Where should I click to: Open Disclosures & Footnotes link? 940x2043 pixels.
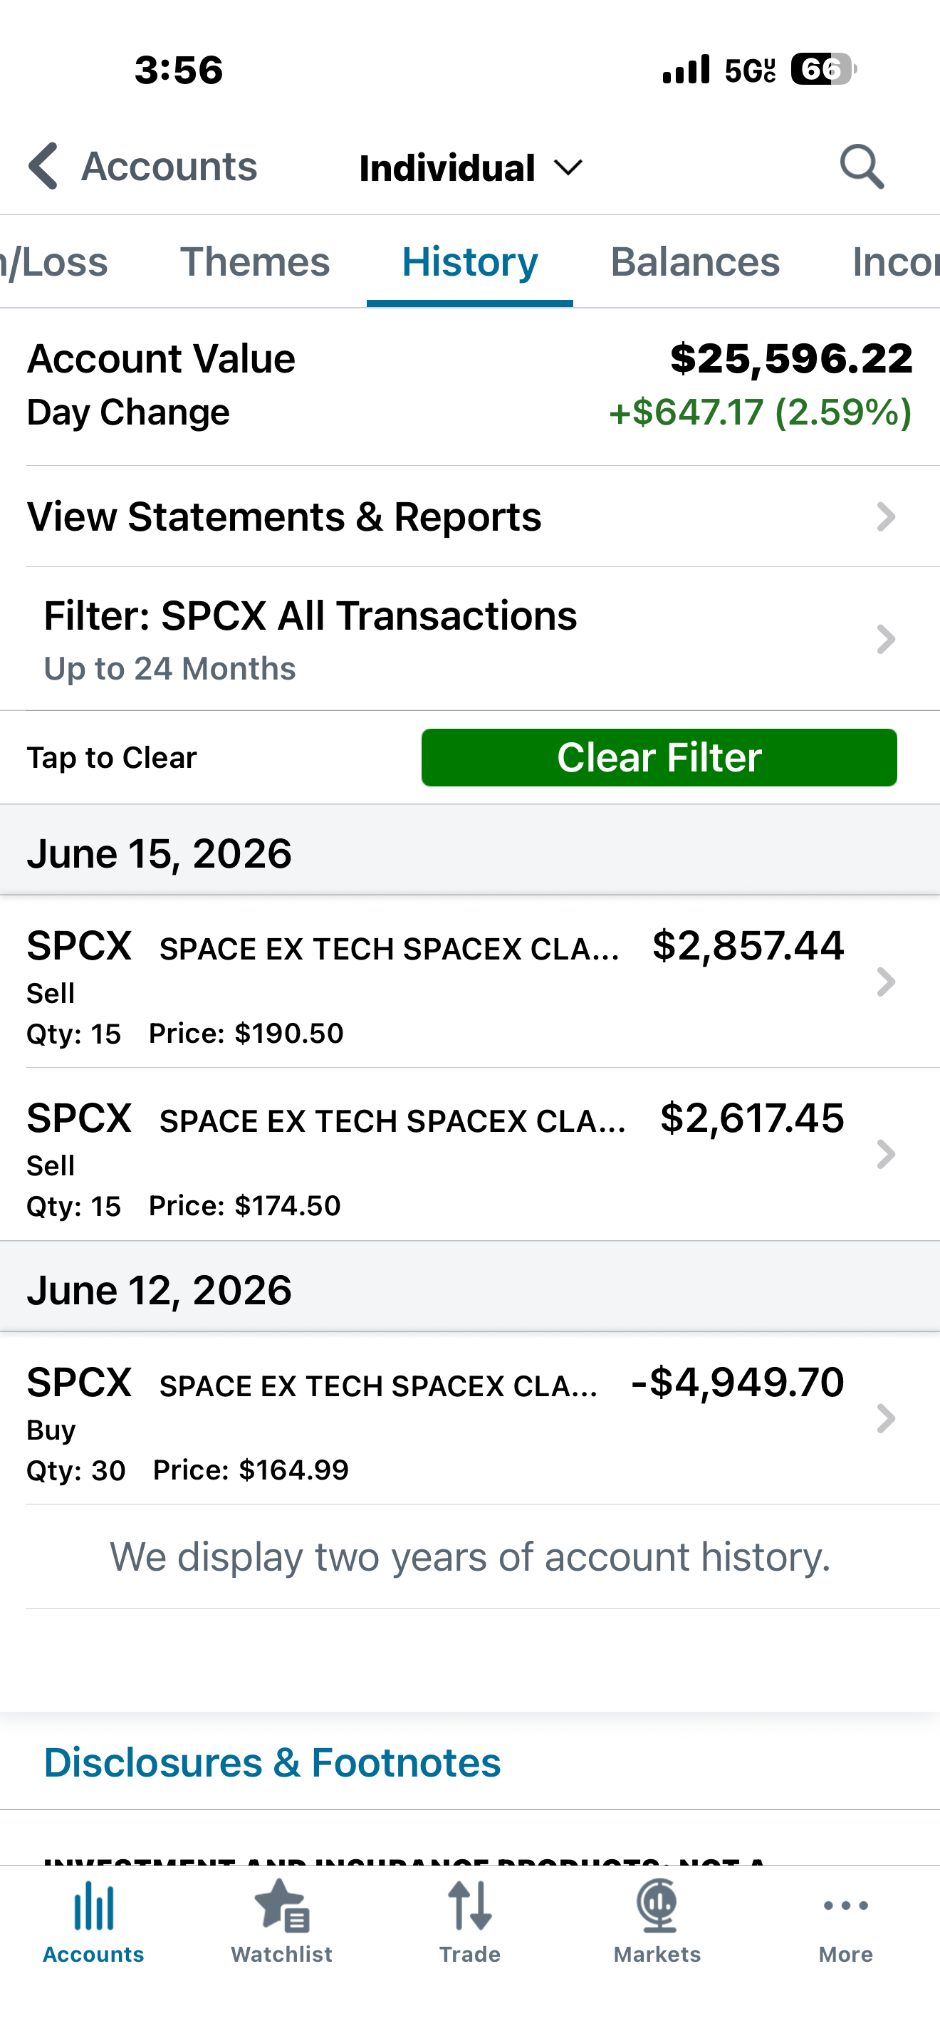(272, 1762)
